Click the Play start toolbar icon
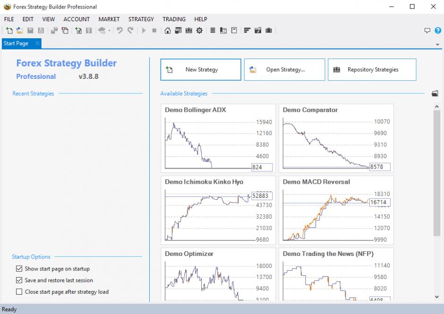The height and width of the screenshot is (314, 444). coord(144,30)
